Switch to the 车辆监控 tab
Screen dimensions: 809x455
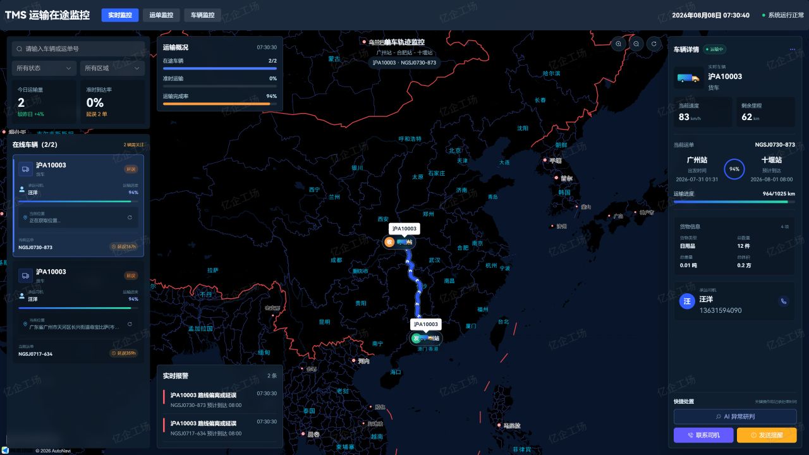pyautogui.click(x=203, y=15)
